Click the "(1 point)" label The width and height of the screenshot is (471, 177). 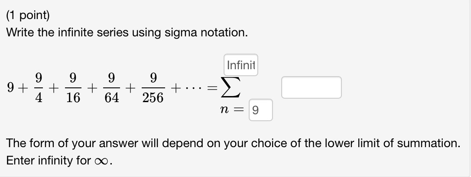coord(28,15)
